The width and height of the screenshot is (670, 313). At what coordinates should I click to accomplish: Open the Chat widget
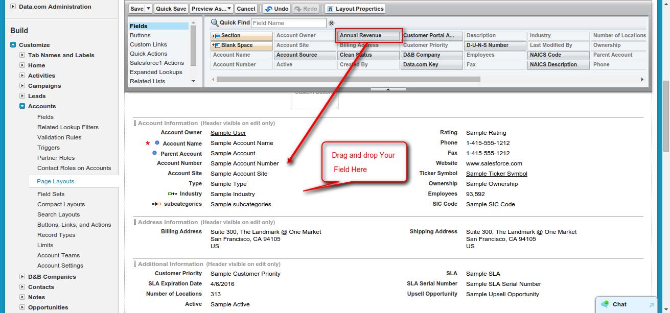click(620, 304)
